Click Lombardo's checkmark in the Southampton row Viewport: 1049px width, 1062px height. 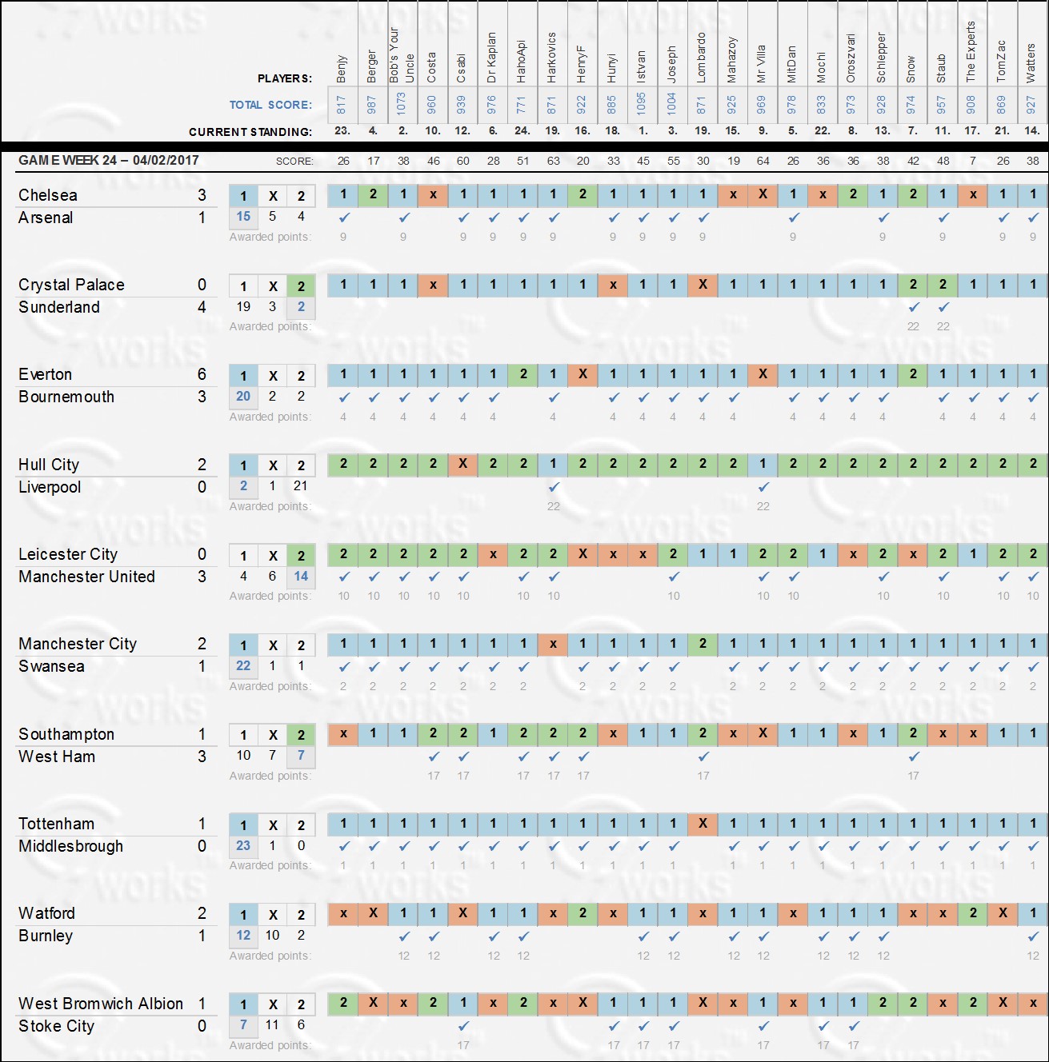pyautogui.click(x=703, y=757)
